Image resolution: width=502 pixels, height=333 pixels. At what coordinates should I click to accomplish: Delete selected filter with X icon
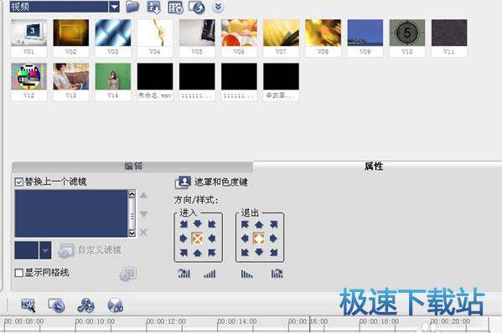[143, 232]
